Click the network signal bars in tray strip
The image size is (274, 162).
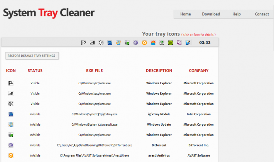tap(92, 43)
